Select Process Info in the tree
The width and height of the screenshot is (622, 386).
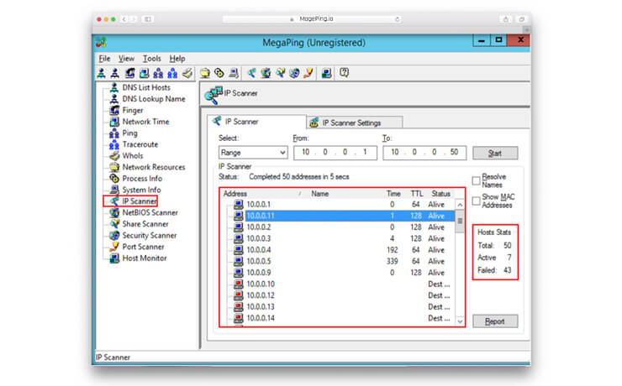coord(142,179)
